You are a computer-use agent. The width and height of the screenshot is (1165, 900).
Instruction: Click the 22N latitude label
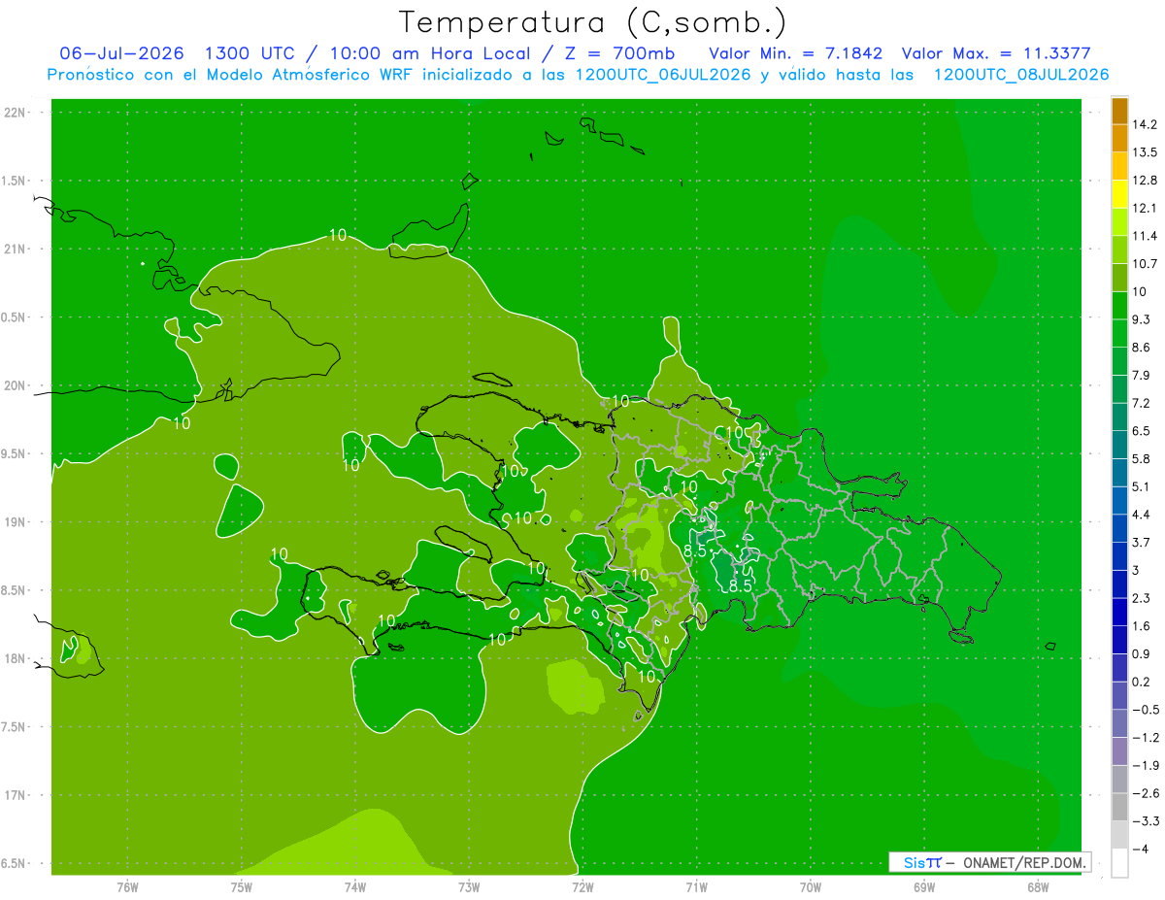pyautogui.click(x=17, y=112)
